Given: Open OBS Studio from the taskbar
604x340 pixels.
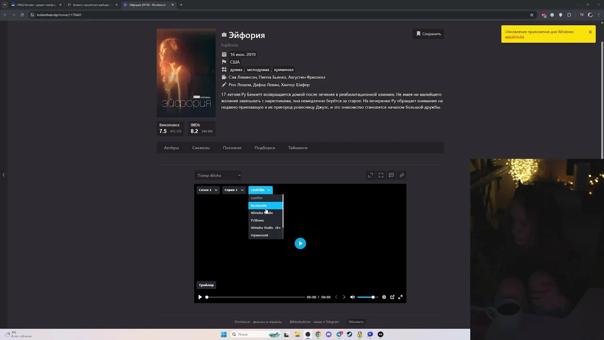Looking at the screenshot, I should click(x=308, y=334).
